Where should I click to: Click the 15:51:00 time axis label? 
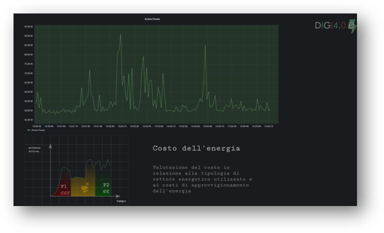(61, 126)
